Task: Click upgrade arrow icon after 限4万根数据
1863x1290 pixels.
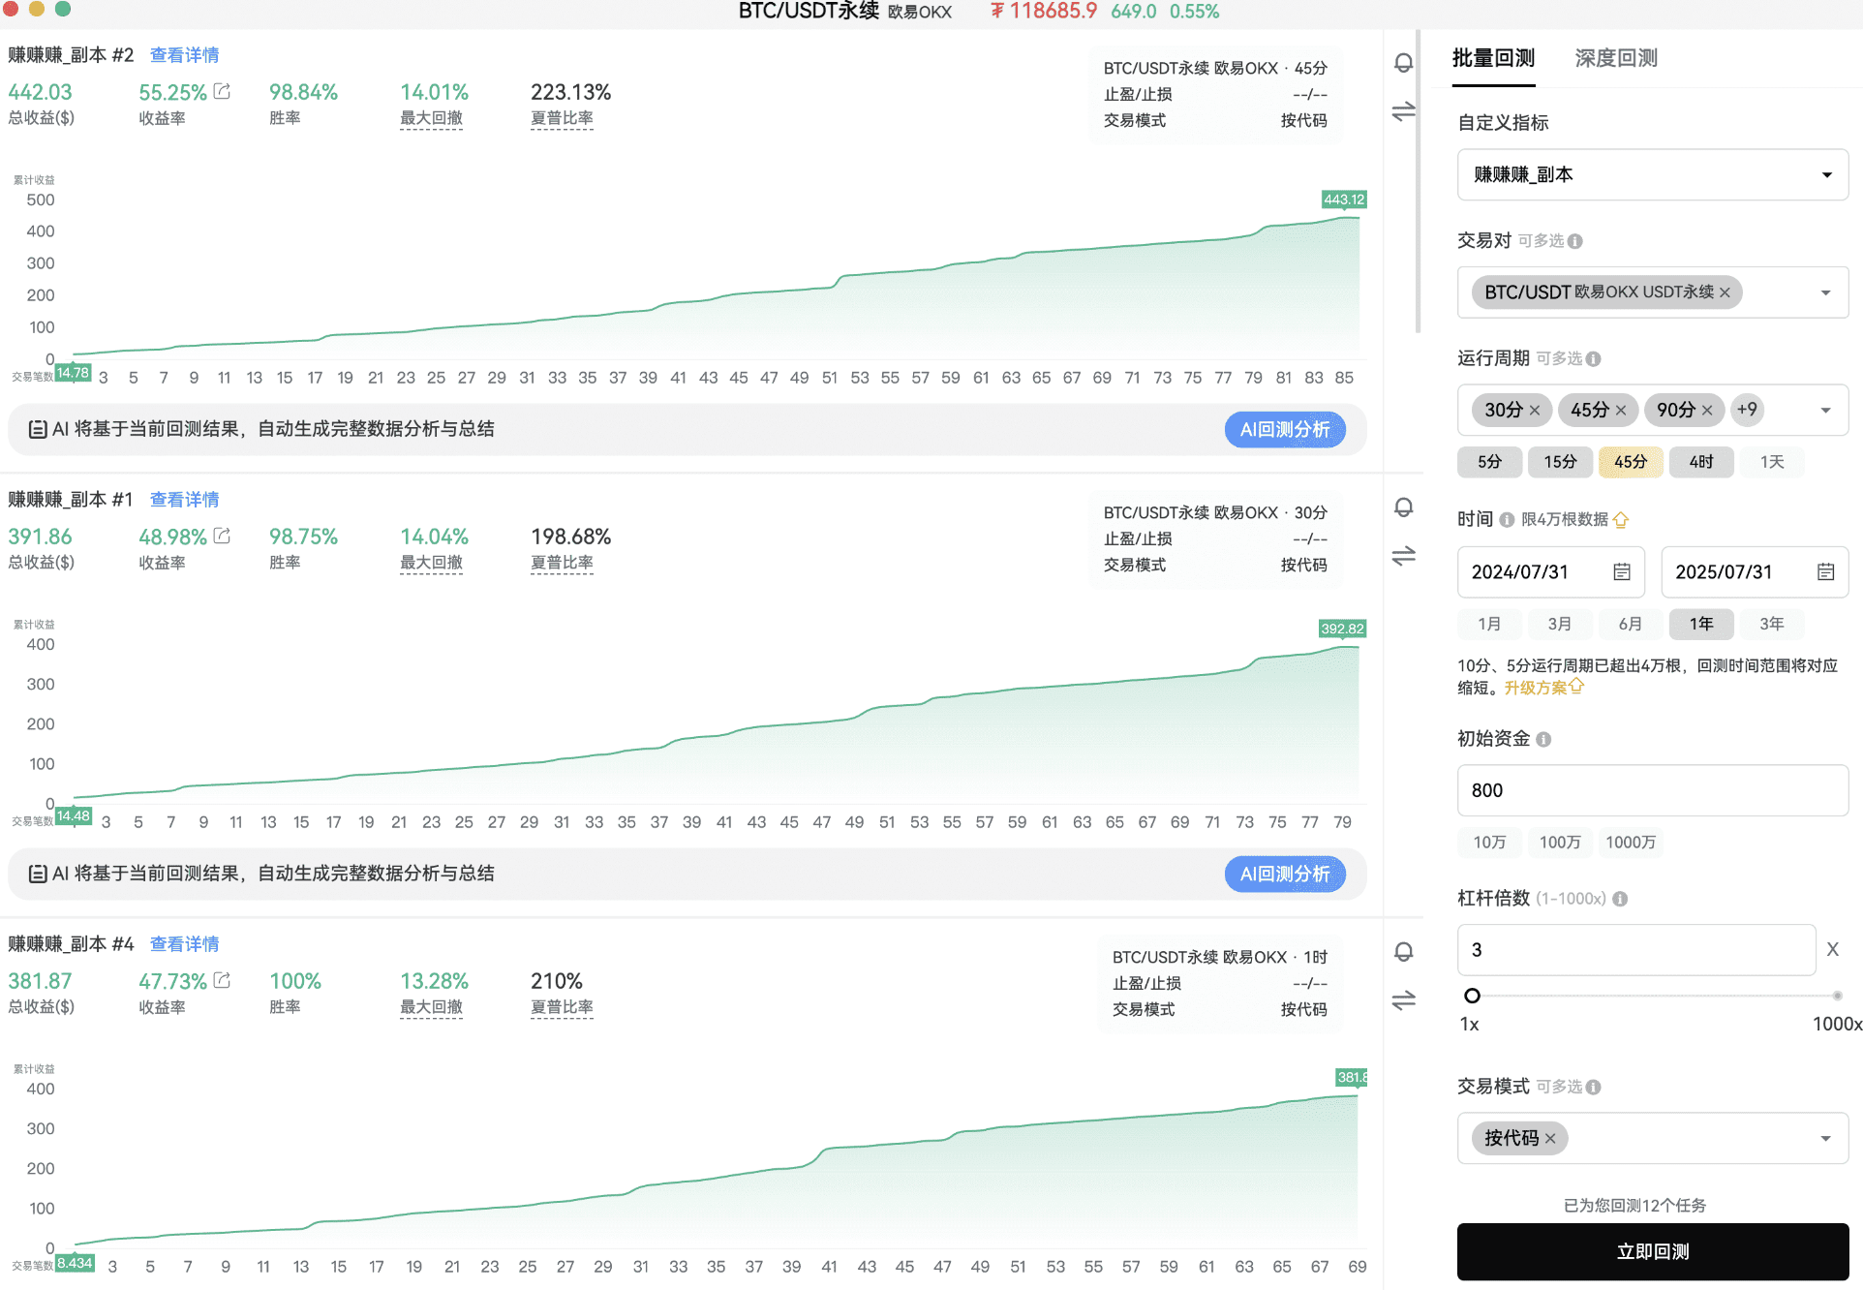Action: click(1621, 520)
